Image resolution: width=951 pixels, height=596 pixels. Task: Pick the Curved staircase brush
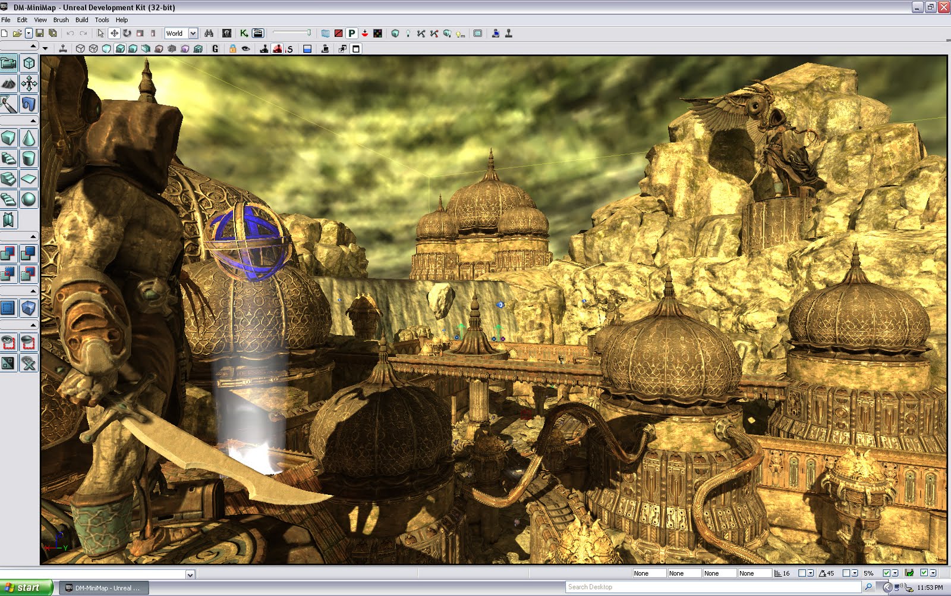[x=9, y=159]
